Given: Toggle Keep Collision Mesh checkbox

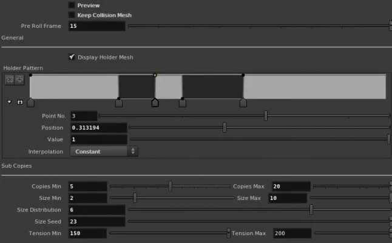Looking at the screenshot, I should point(72,15).
